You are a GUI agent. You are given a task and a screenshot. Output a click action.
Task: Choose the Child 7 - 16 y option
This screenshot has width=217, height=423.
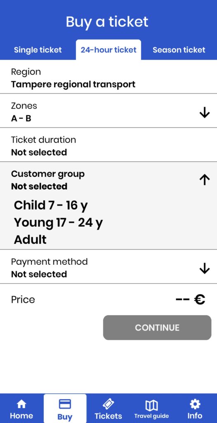[51, 206]
